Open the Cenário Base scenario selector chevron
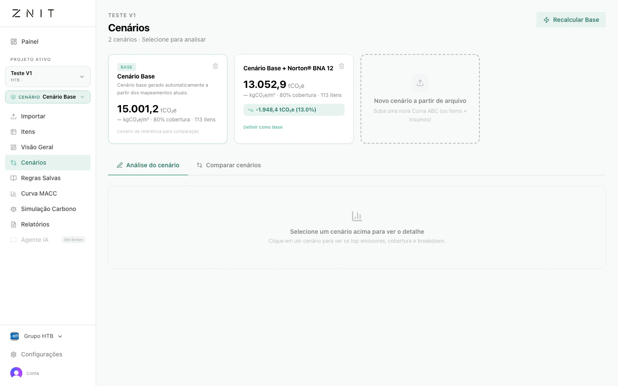This screenshot has width=618, height=386. click(82, 97)
